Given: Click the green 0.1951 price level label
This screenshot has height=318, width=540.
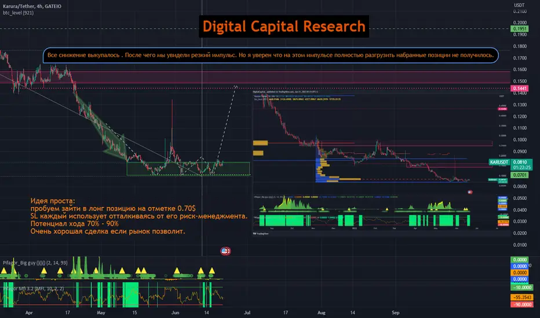Looking at the screenshot, I should coord(519,29).
